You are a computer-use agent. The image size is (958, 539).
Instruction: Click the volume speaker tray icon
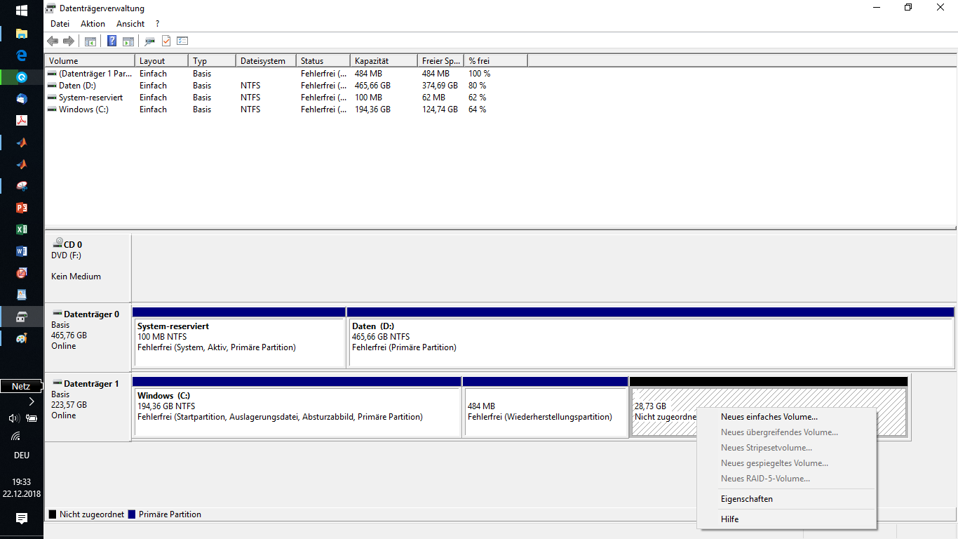click(x=13, y=418)
